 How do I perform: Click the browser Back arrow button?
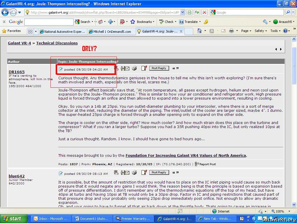(x=5, y=12)
